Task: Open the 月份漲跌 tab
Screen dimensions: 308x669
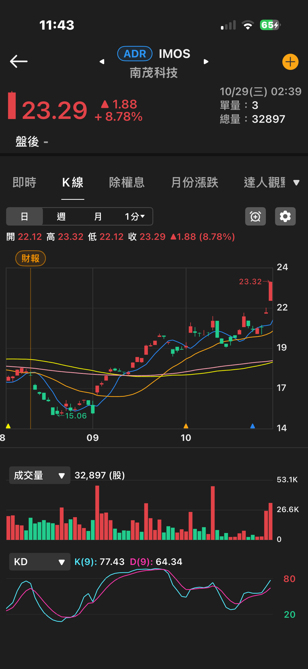Action: [194, 183]
